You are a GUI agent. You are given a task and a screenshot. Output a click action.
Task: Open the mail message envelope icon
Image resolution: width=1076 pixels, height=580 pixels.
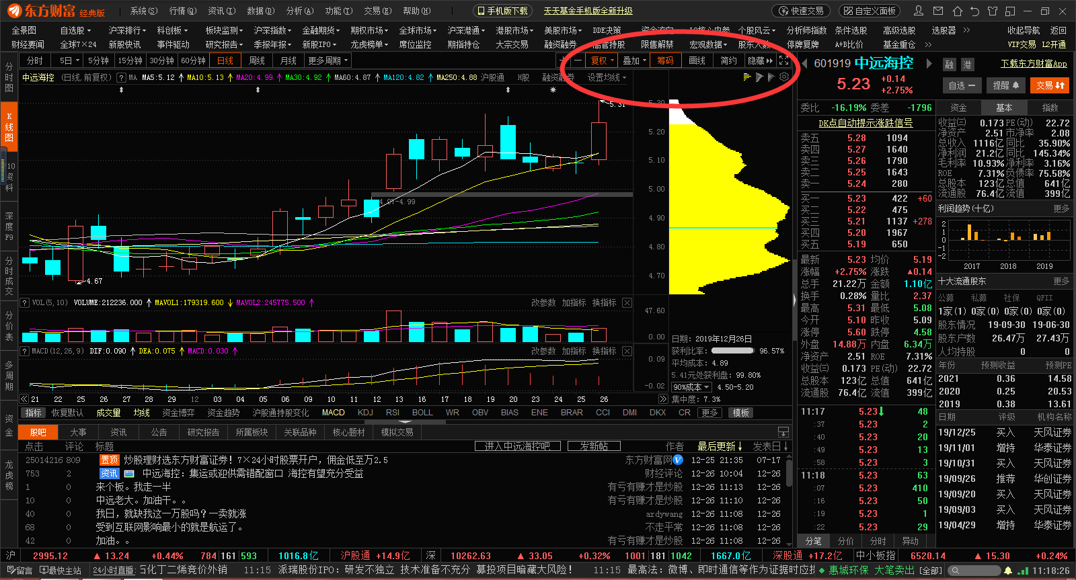(x=939, y=11)
